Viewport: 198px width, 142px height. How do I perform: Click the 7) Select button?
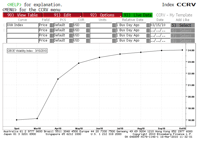tap(183, 36)
